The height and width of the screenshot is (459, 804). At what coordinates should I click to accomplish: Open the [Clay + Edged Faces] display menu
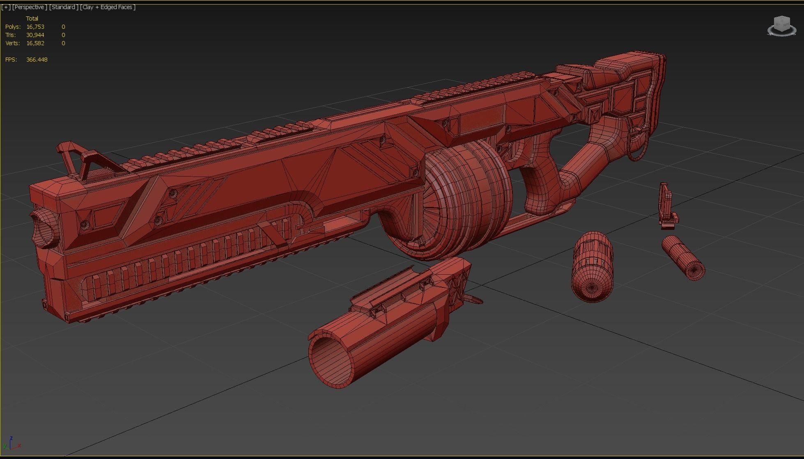(x=108, y=7)
